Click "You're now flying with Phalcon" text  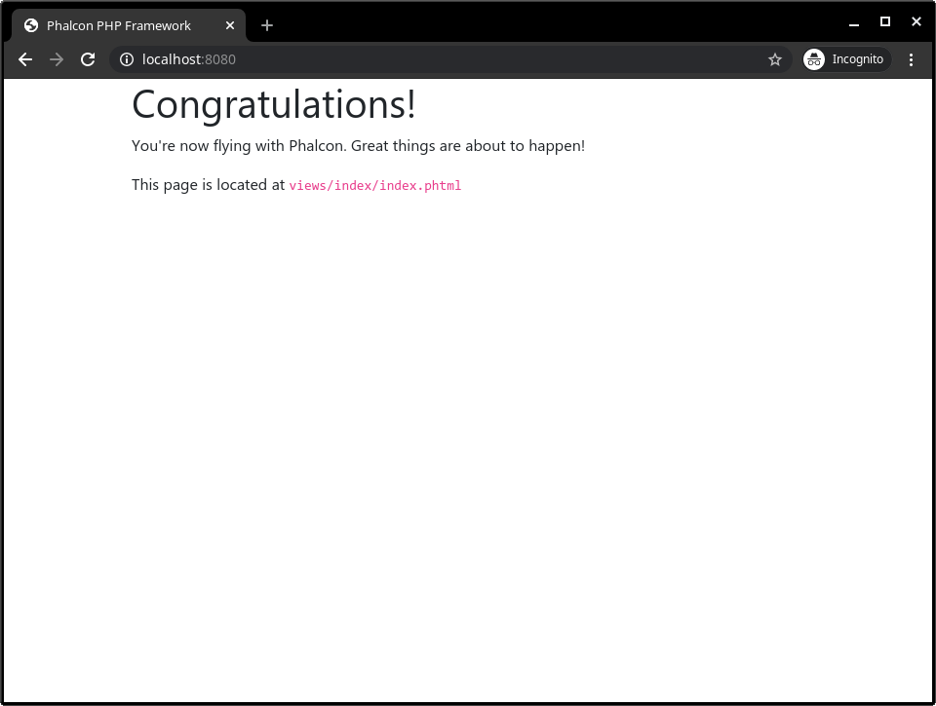(x=238, y=146)
